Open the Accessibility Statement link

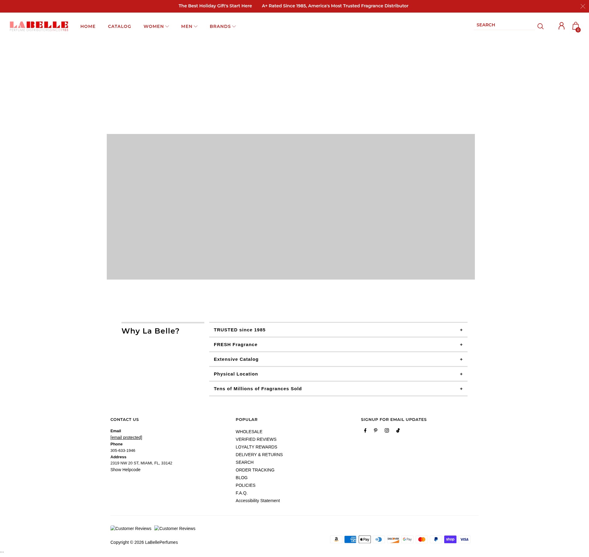[x=258, y=501]
